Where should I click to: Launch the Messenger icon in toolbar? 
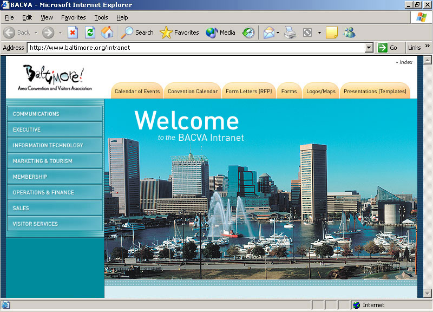[x=349, y=32]
